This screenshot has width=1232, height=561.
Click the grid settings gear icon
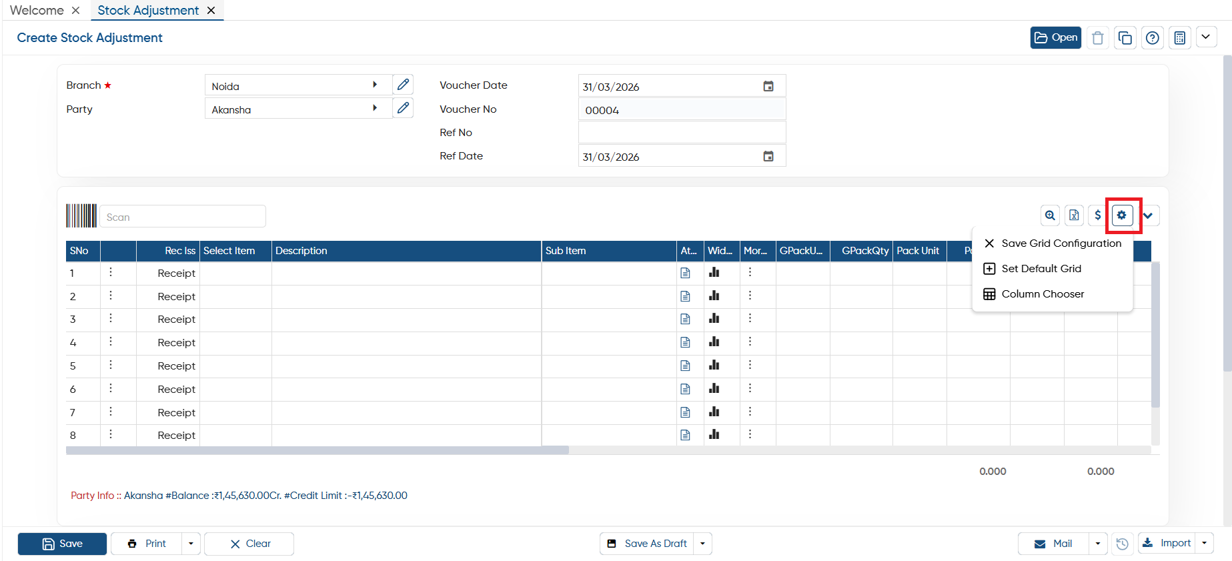pyautogui.click(x=1122, y=215)
